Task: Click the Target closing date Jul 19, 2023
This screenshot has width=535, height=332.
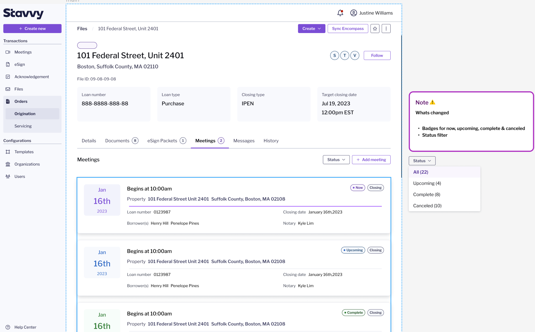Action: tap(354, 104)
